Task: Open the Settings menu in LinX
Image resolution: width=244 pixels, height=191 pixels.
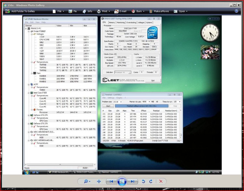Action: point(111,98)
